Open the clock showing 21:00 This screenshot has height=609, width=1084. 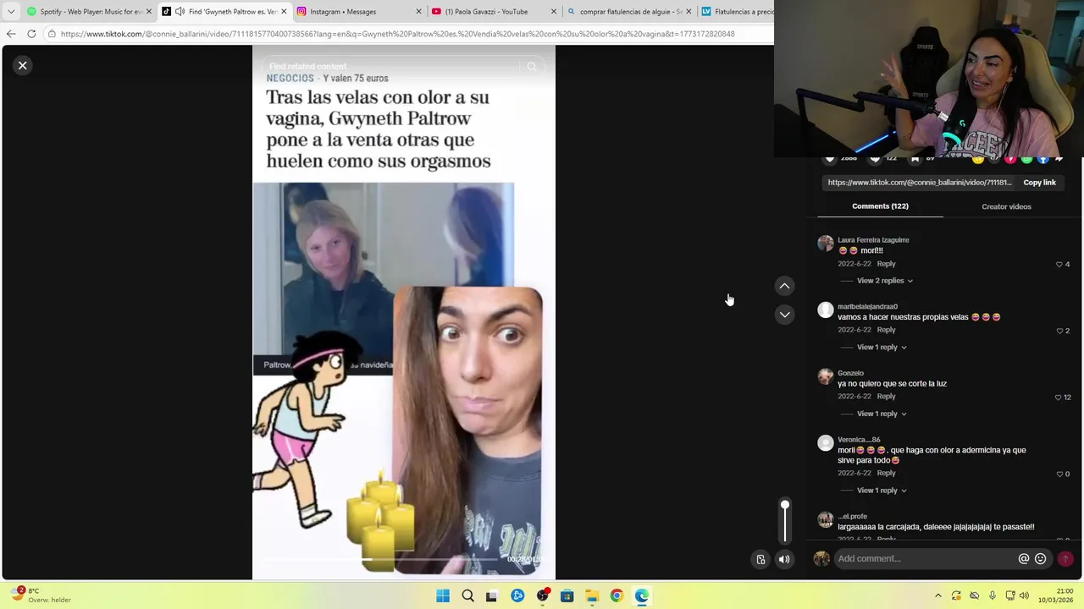click(x=1057, y=595)
